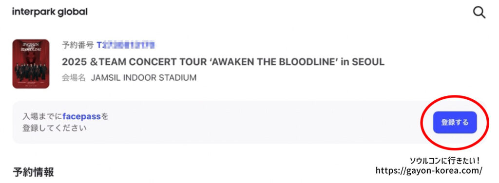Screen dimensions: 499x183
Task: Click the 予約番号 label
Action: [77, 45]
